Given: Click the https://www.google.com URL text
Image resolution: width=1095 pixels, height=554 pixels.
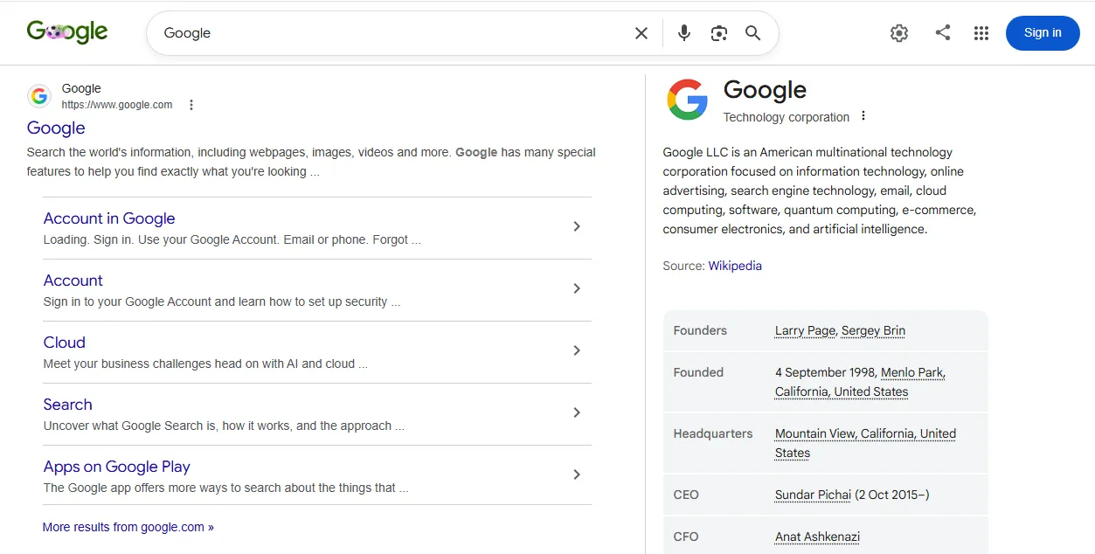Looking at the screenshot, I should tap(117, 105).
